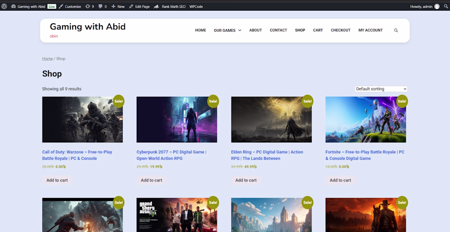450x232 pixels.
Task: Add Fortnite to cart
Action: tap(340, 180)
